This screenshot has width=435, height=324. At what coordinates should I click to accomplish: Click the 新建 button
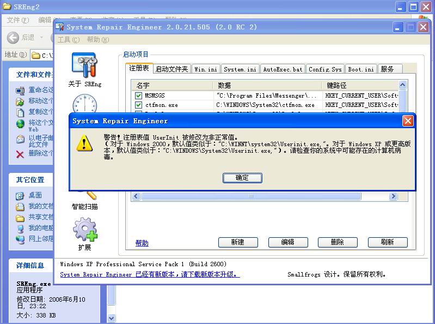[238, 242]
